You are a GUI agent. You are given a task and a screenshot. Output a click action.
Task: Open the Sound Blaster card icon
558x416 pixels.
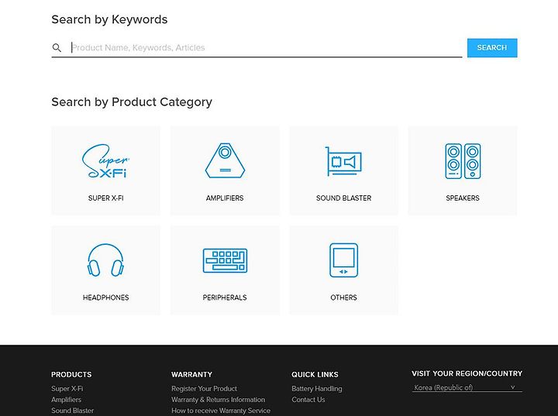pyautogui.click(x=343, y=161)
